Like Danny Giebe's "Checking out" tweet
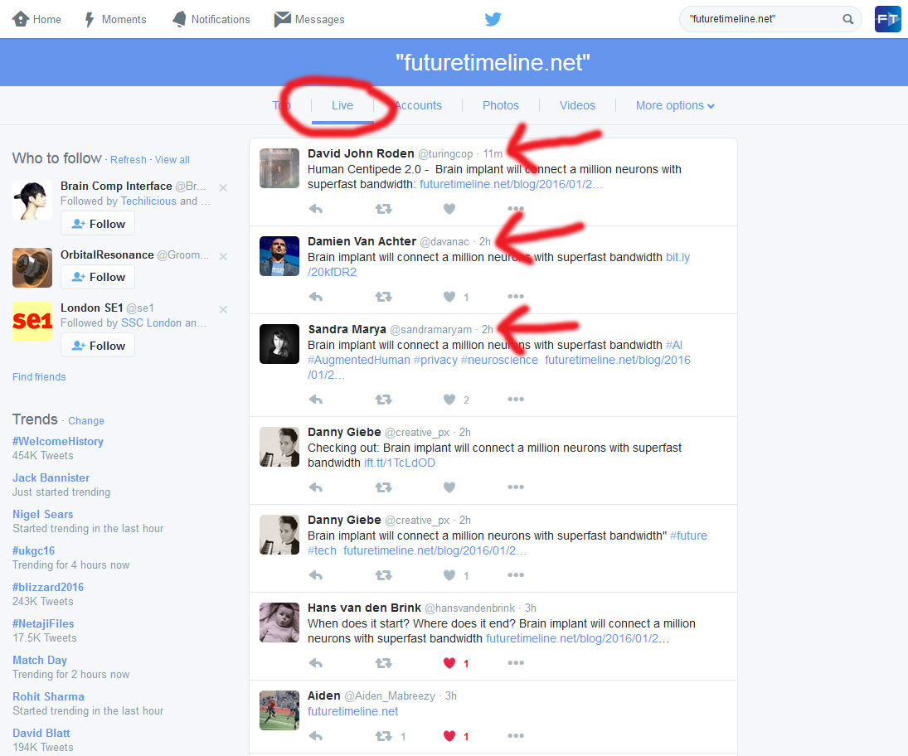Screen dimensions: 908x756 pyautogui.click(x=449, y=487)
